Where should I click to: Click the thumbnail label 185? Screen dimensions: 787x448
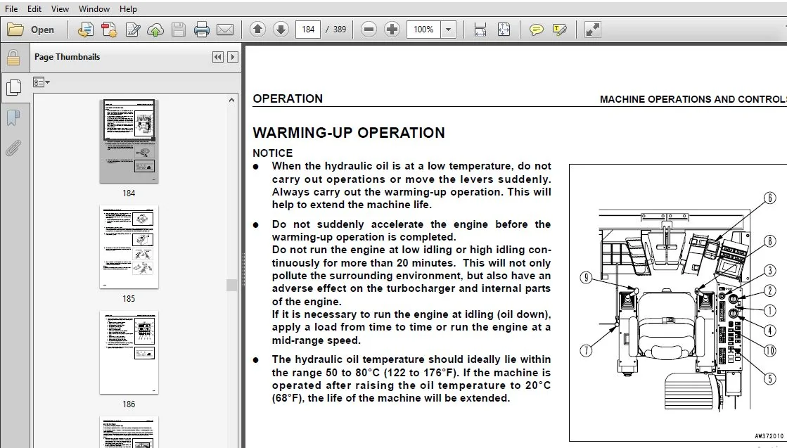pyautogui.click(x=129, y=298)
